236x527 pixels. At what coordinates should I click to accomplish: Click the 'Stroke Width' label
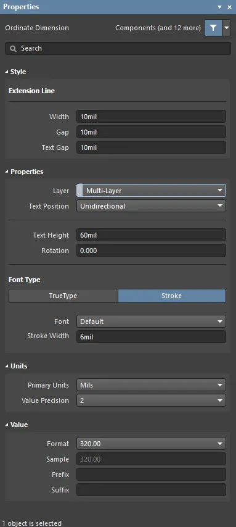(x=48, y=336)
